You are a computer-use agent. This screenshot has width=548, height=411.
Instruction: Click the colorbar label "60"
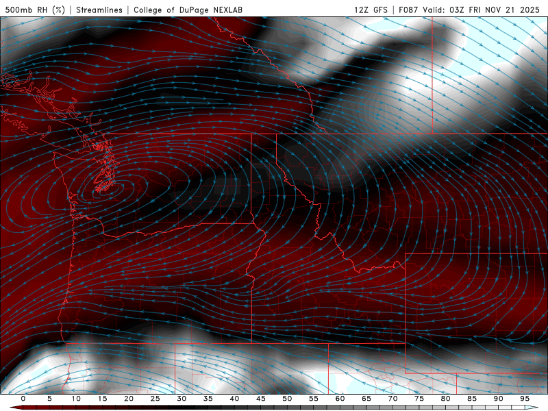coord(340,399)
